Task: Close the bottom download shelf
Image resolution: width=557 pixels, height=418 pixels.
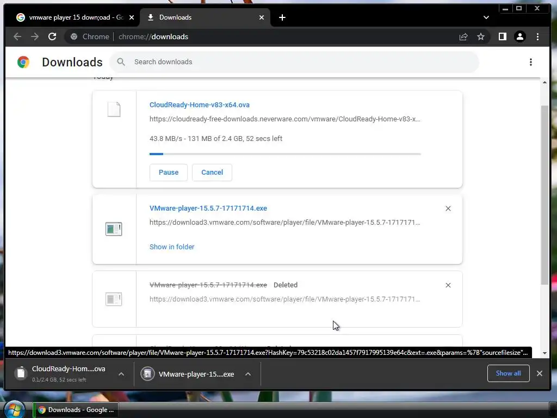Action: (539, 373)
